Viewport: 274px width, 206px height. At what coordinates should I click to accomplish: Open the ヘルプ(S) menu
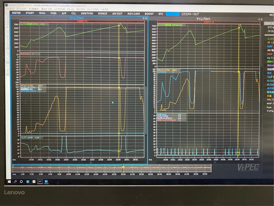(104, 10)
